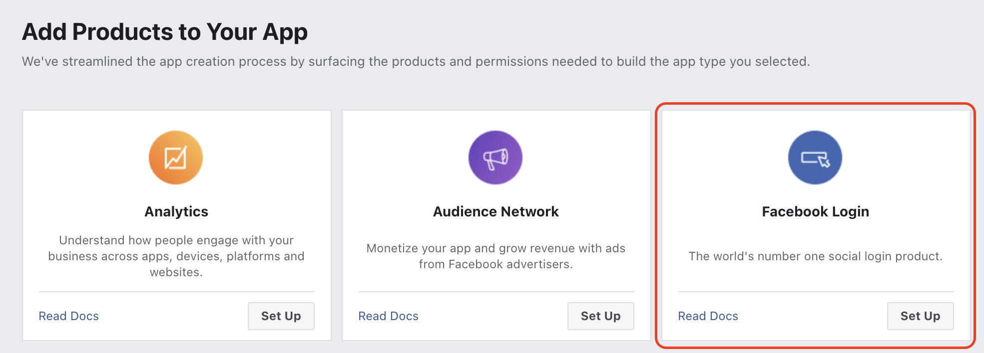Click Set Up for Audience Network

tap(600, 316)
